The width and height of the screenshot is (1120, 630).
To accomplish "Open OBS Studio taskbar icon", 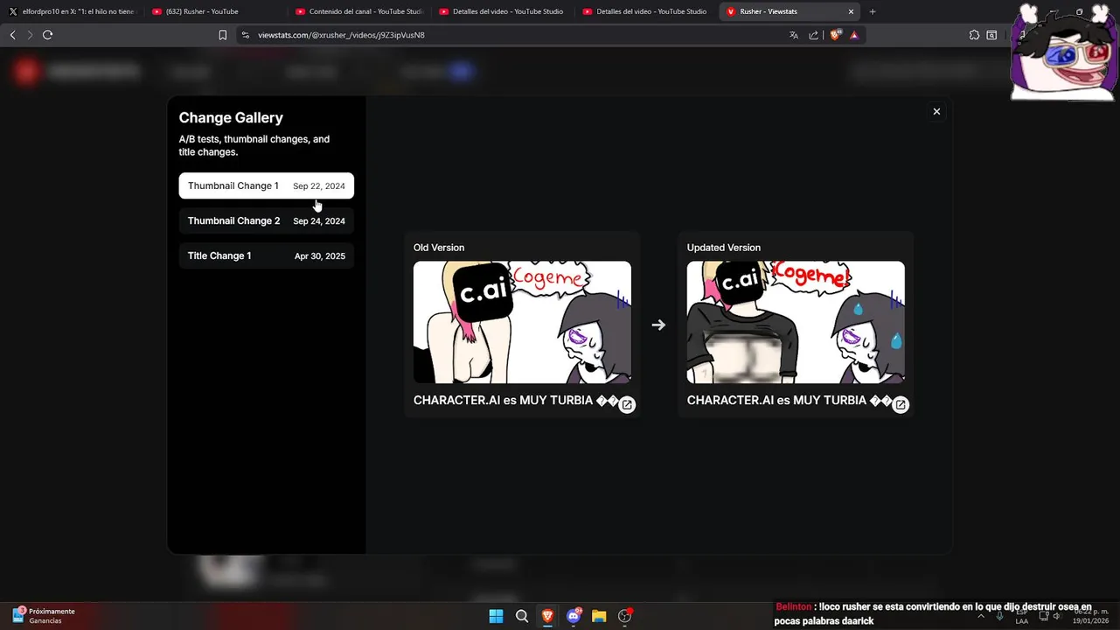I will pyautogui.click(x=625, y=616).
